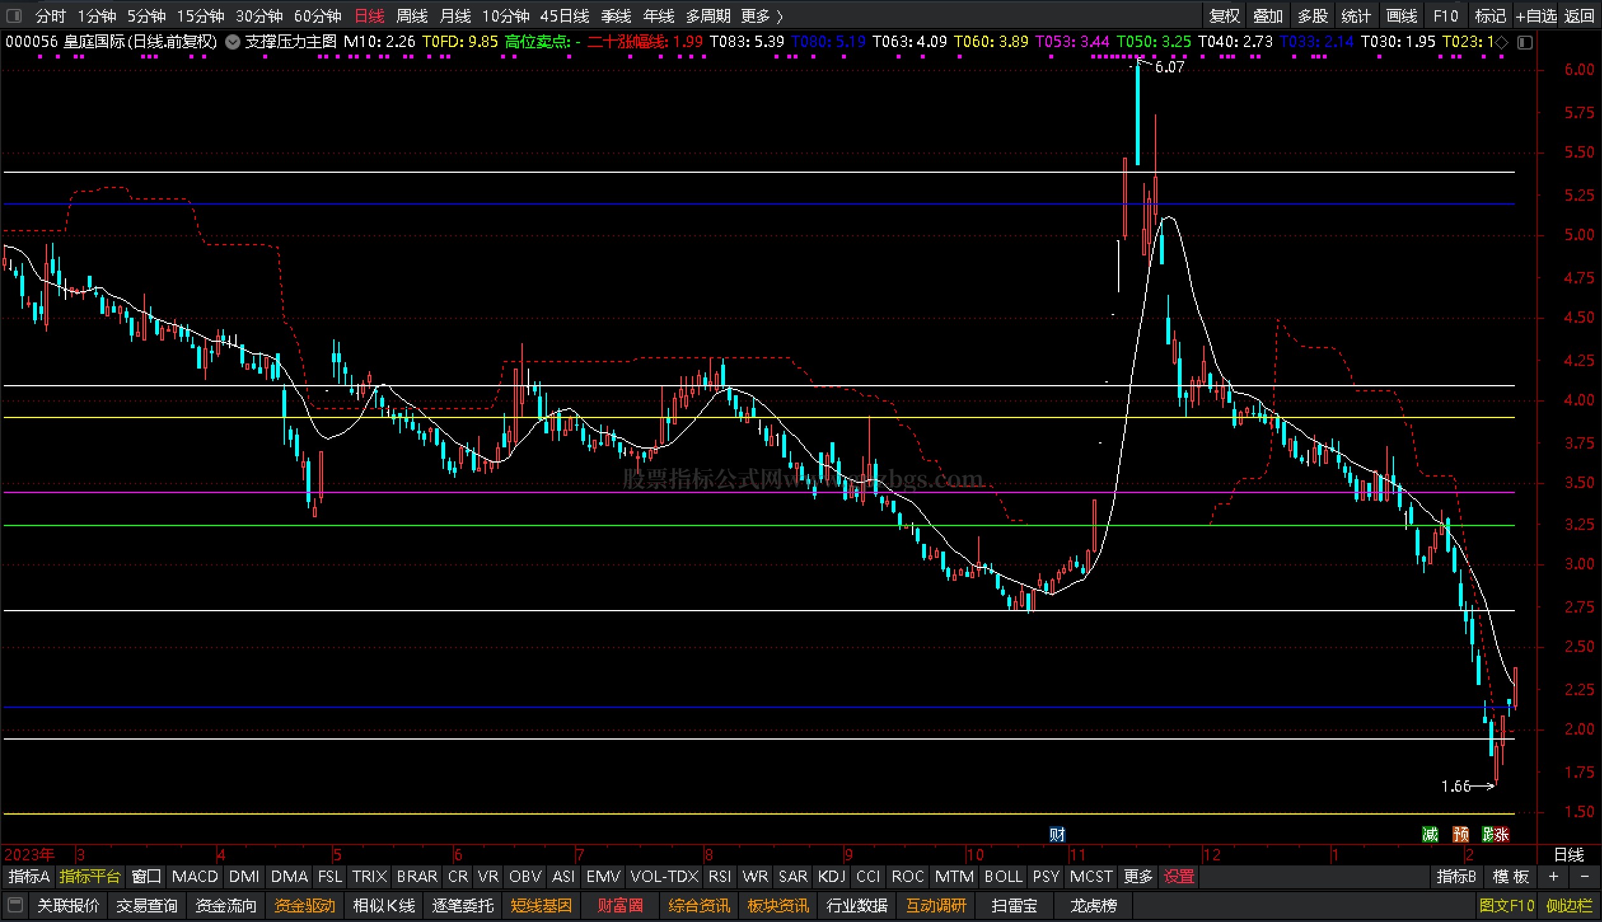Open the indicator dropdown circle beside 支撑压力主图
The image size is (1602, 922).
233,43
